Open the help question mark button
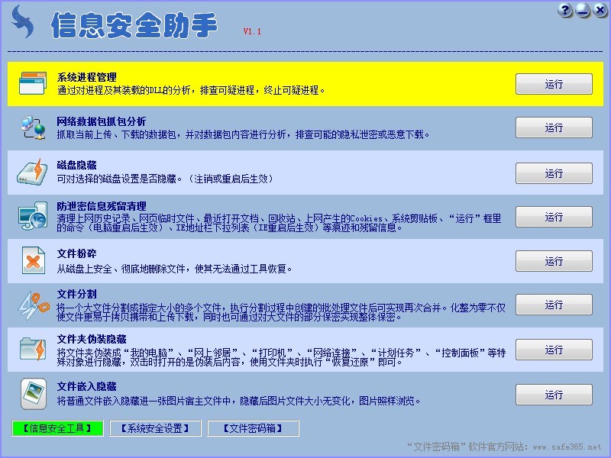 click(x=566, y=10)
